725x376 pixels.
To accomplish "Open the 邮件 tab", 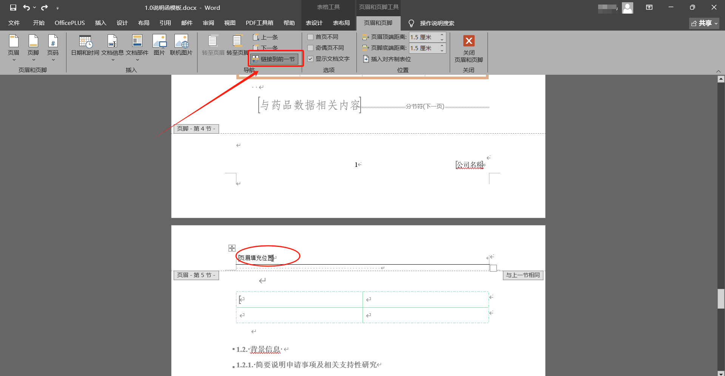I will (187, 23).
